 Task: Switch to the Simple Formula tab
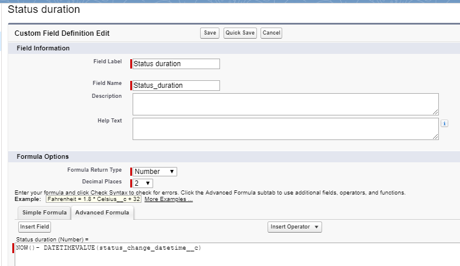[x=44, y=213]
